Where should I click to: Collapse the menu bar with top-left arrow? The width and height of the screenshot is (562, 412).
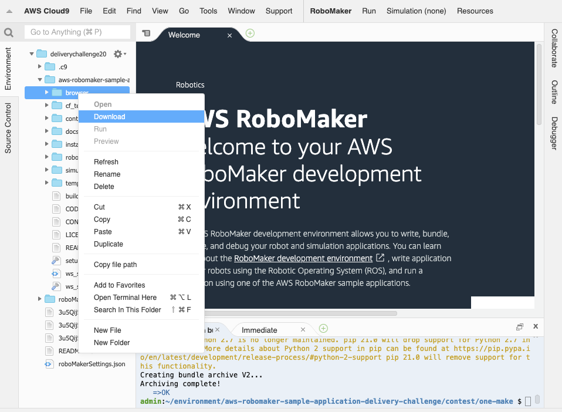[x=9, y=11]
